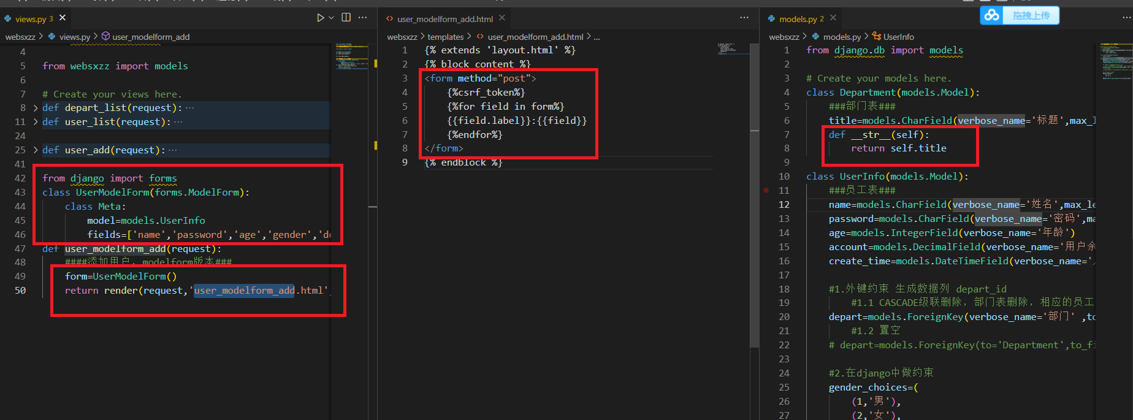Screen dimensions: 1133x420
Task: Expand the folded depart_list function
Action: pyautogui.click(x=36, y=108)
